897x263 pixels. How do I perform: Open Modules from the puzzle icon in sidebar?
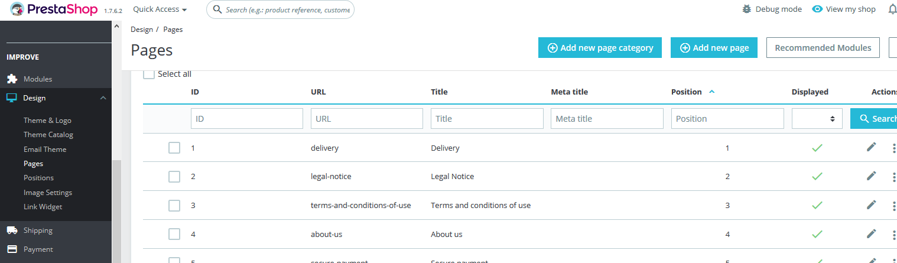(x=12, y=79)
